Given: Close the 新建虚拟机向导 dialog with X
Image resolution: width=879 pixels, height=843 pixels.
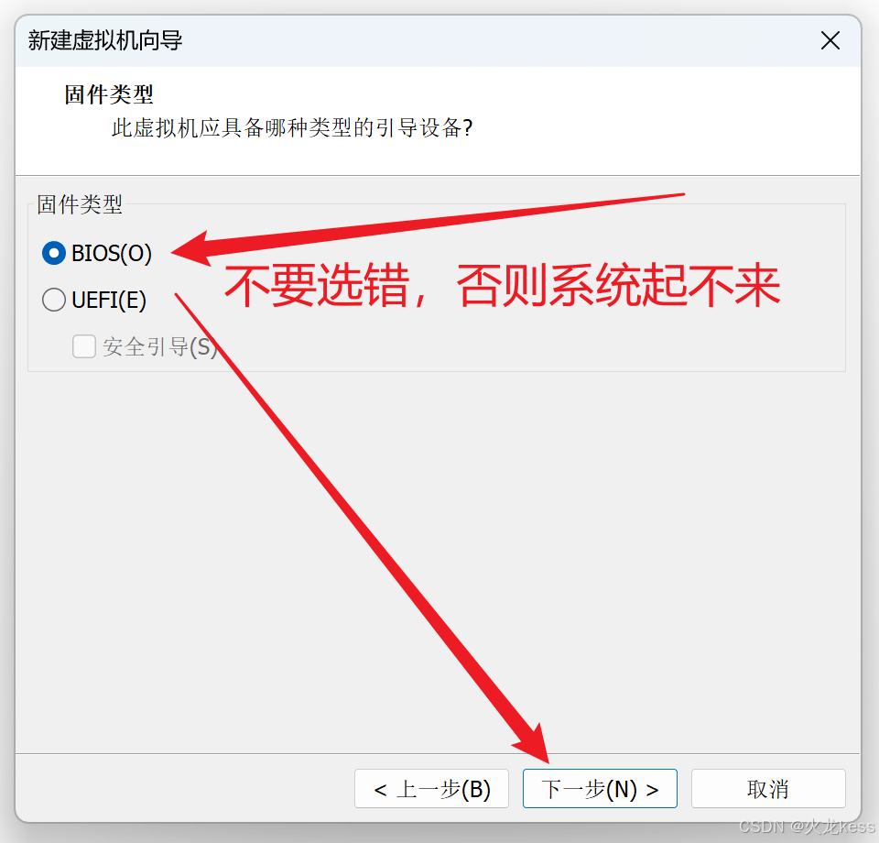Looking at the screenshot, I should (830, 40).
